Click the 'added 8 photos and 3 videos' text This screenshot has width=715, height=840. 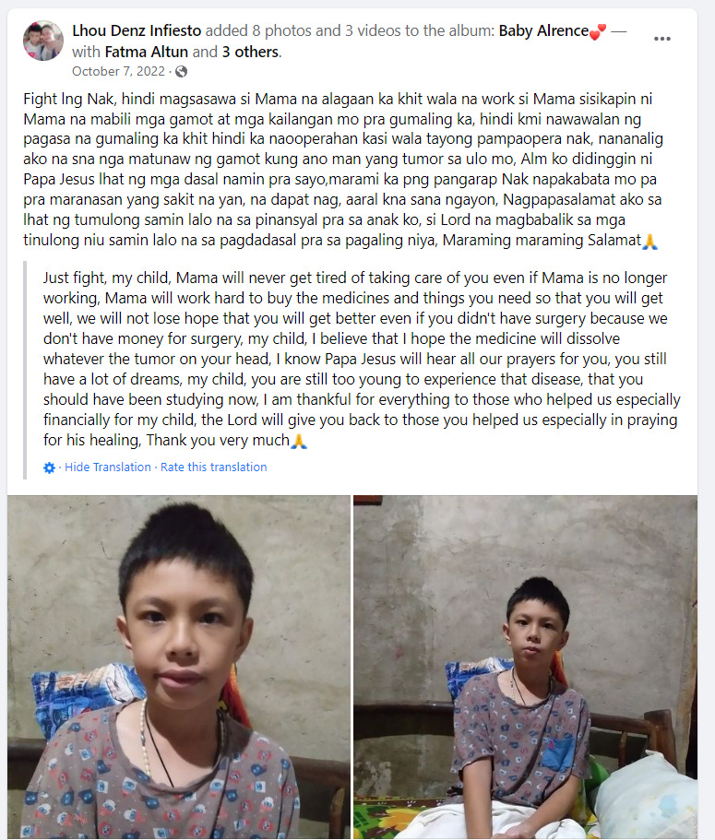click(347, 30)
